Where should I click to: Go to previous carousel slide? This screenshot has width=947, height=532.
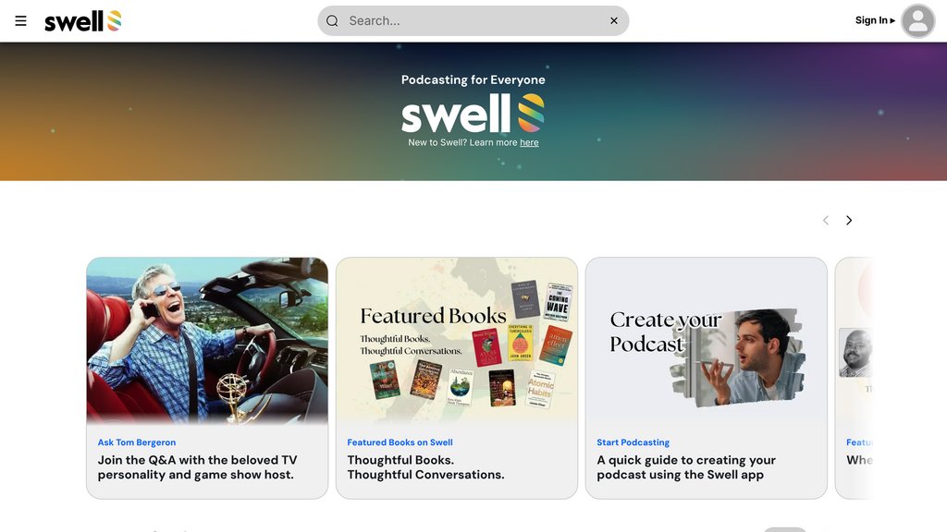coord(826,220)
